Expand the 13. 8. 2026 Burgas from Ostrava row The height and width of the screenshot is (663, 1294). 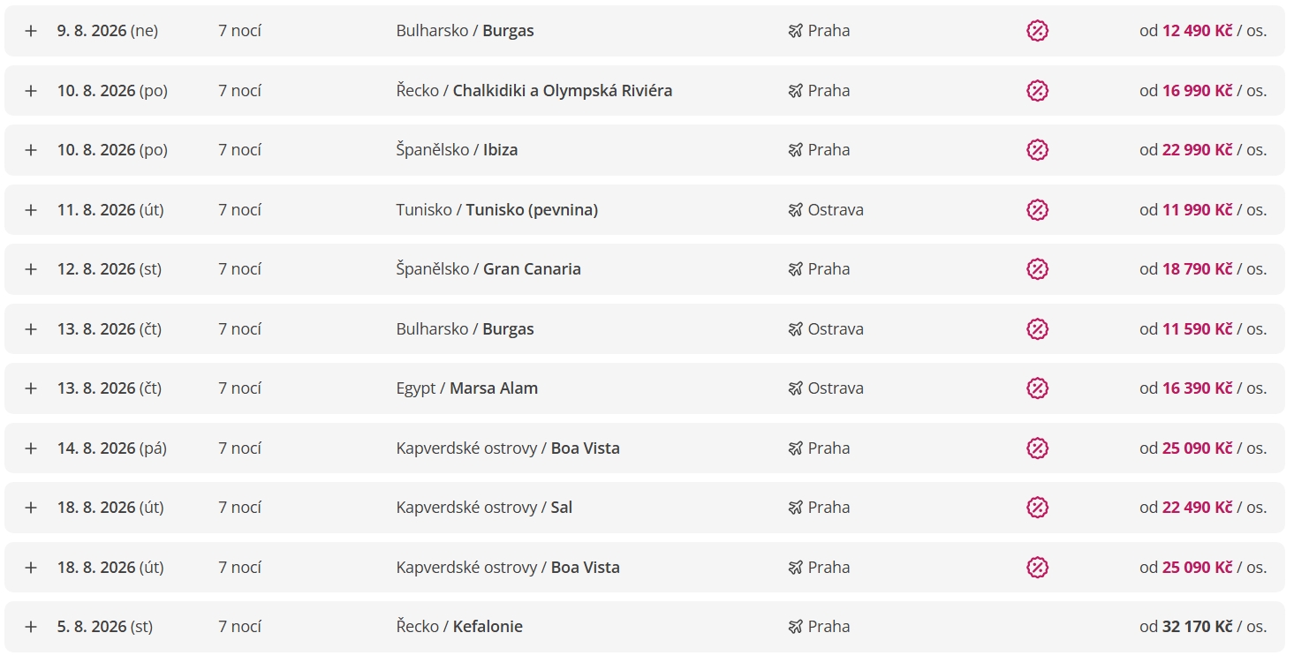31,329
